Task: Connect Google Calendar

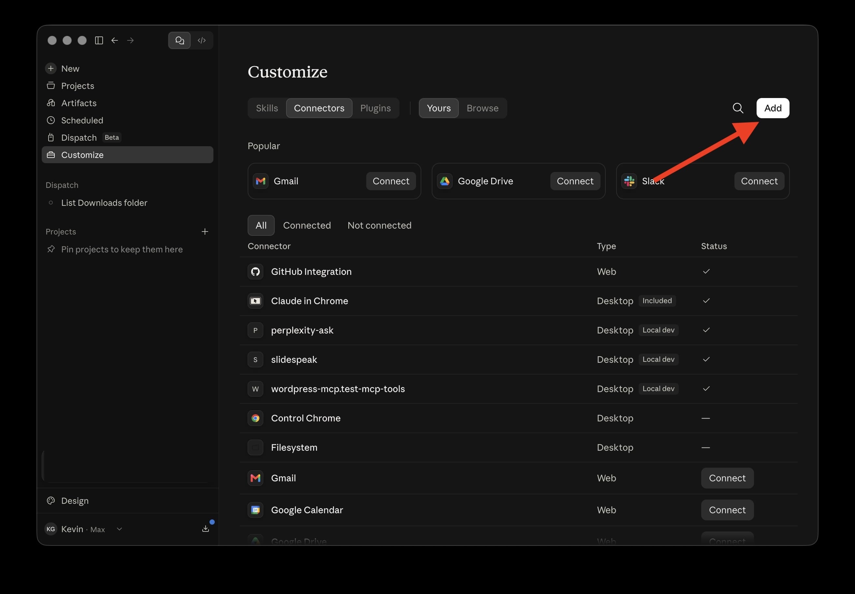Action: 727,510
